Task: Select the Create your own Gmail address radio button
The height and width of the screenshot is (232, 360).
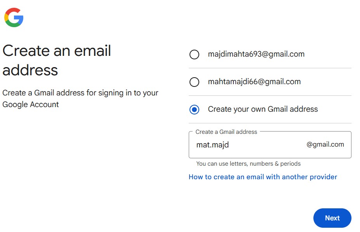Action: (194, 109)
